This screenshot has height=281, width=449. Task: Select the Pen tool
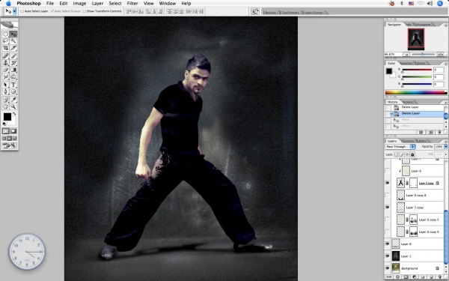[x=5, y=91]
